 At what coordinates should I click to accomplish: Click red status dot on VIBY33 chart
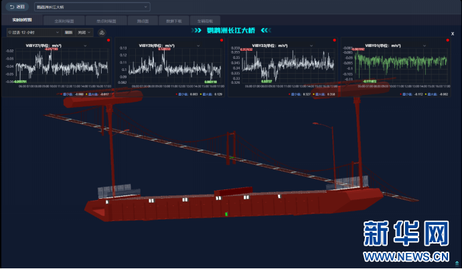tap(334, 41)
